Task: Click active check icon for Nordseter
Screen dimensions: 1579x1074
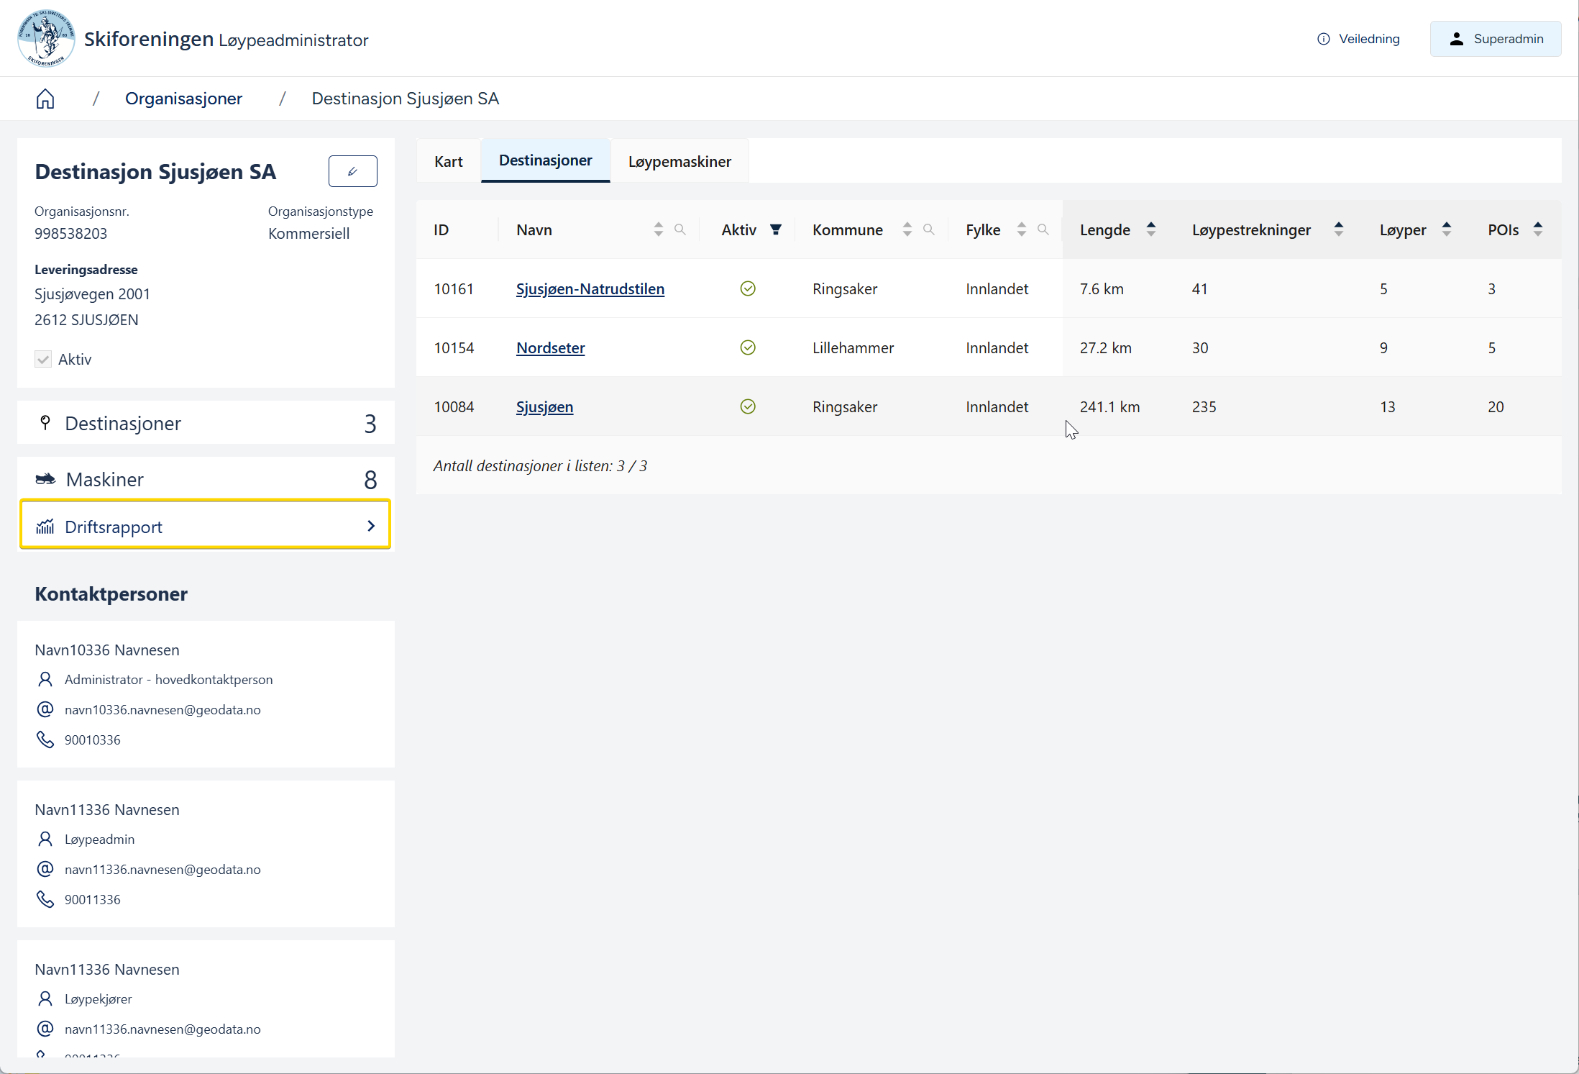Action: coord(748,347)
